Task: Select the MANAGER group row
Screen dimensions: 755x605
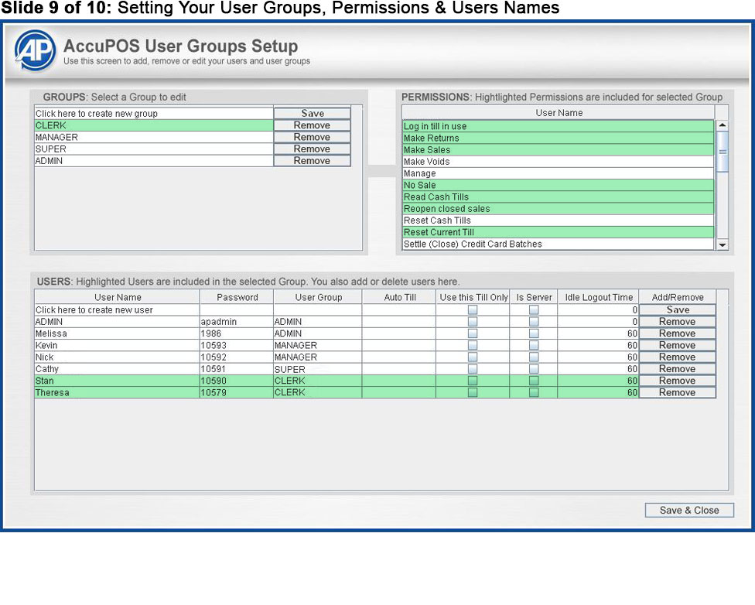Action: [x=154, y=137]
